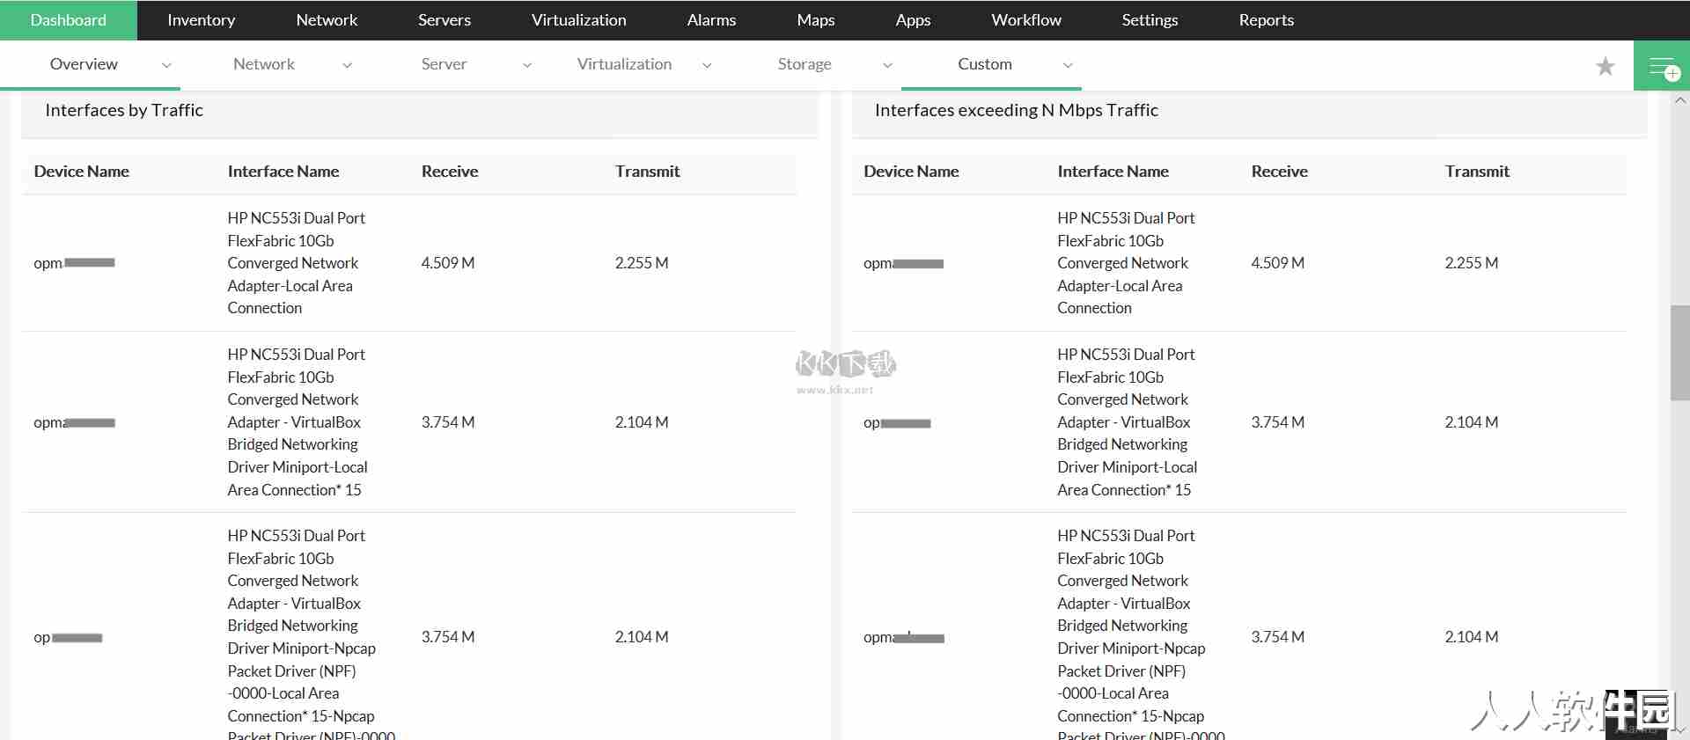Open the second device link in exceeding N Mbps widget
This screenshot has height=740, width=1690.
click(897, 422)
